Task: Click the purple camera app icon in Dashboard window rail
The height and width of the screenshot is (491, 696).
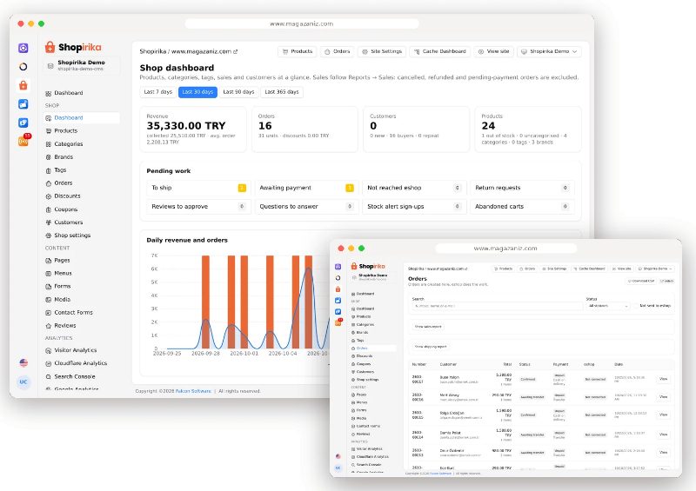Action: coord(23,48)
